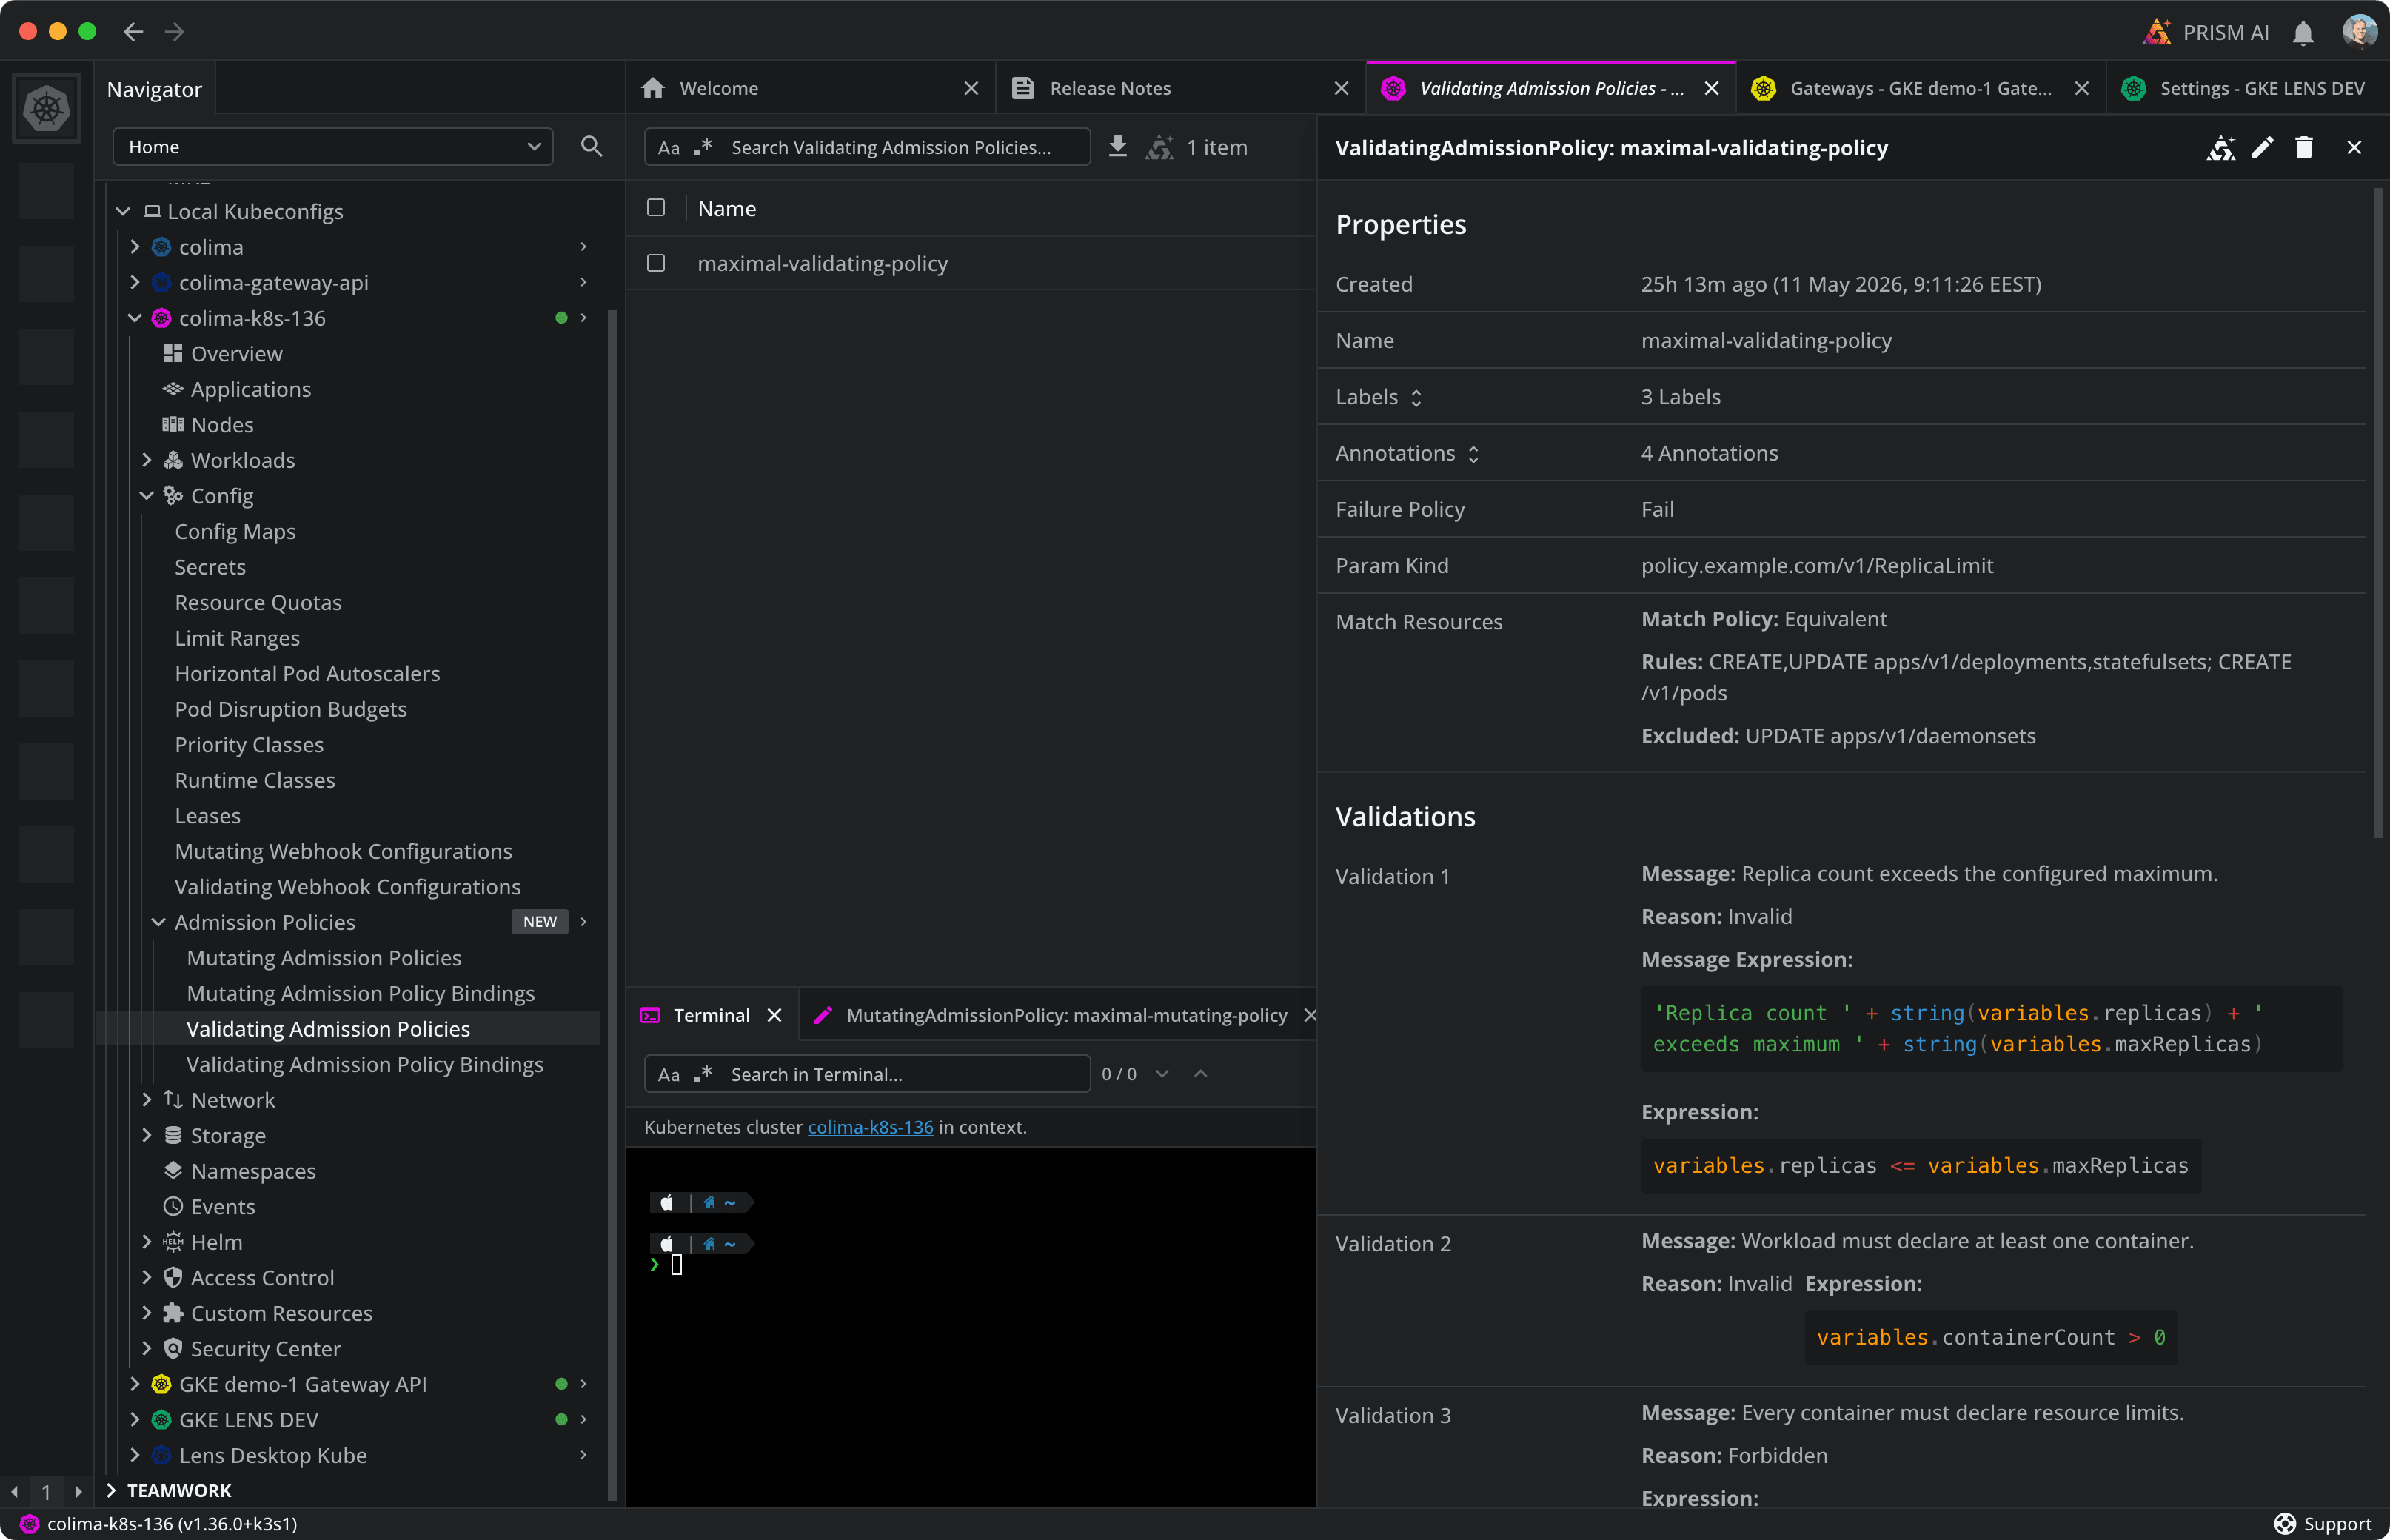Close the Terminal dock tab
Viewport: 2390px width, 1540px height.
(x=774, y=1015)
